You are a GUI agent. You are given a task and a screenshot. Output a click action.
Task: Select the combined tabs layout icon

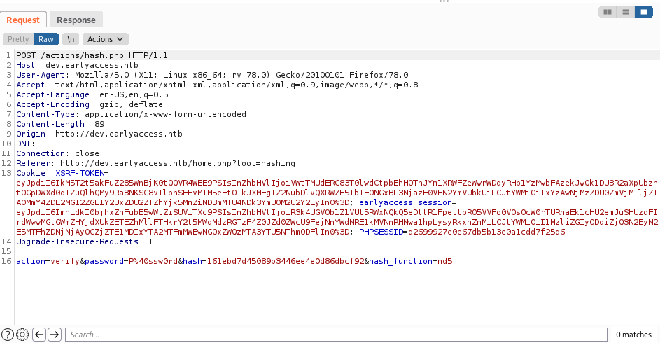pos(644,12)
